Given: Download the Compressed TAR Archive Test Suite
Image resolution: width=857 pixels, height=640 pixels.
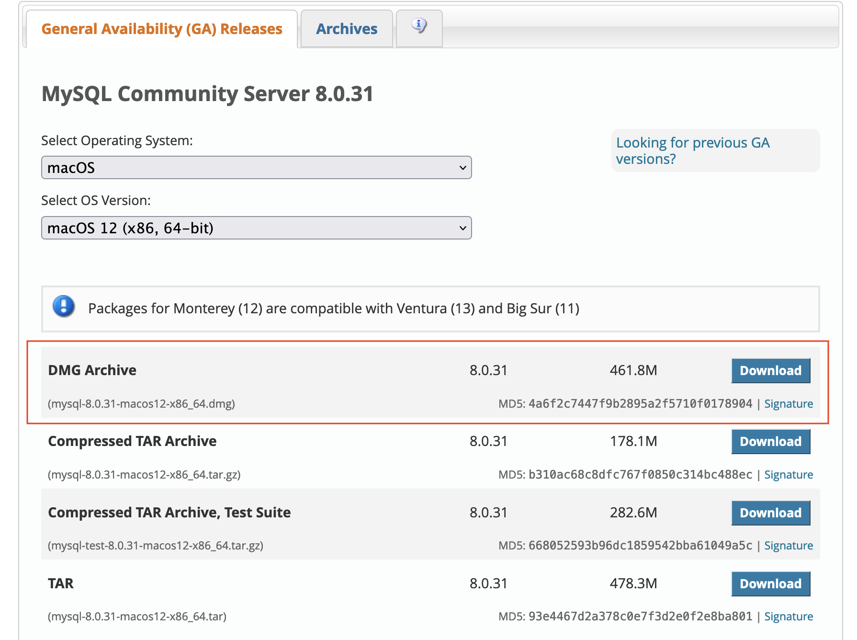Looking at the screenshot, I should [x=770, y=513].
